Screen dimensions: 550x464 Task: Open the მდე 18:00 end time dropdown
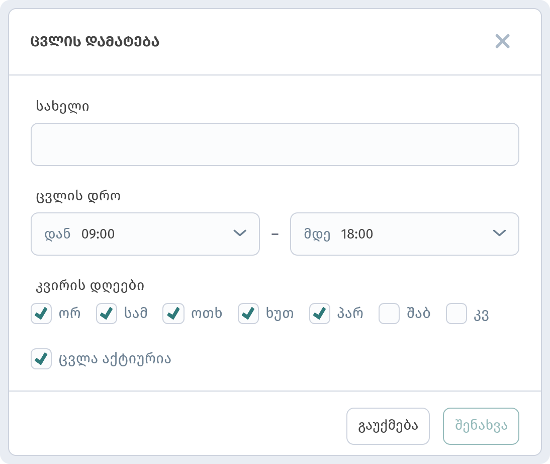(x=404, y=234)
